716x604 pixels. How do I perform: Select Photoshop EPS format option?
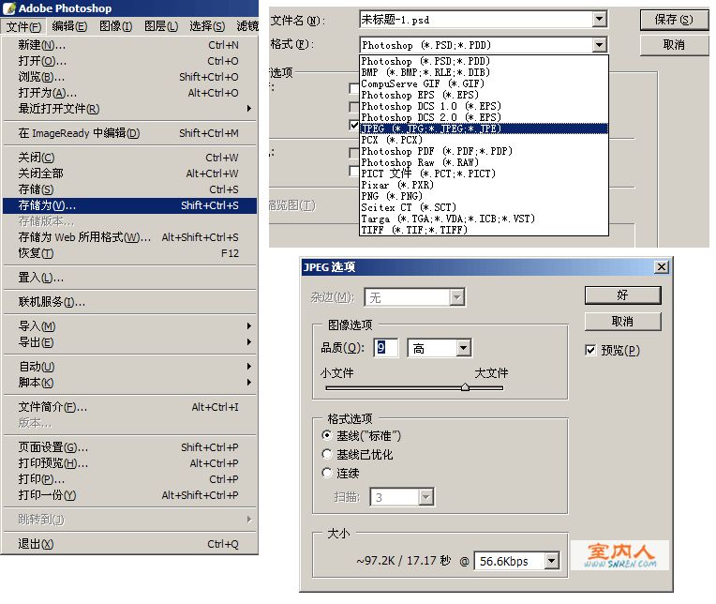click(484, 95)
